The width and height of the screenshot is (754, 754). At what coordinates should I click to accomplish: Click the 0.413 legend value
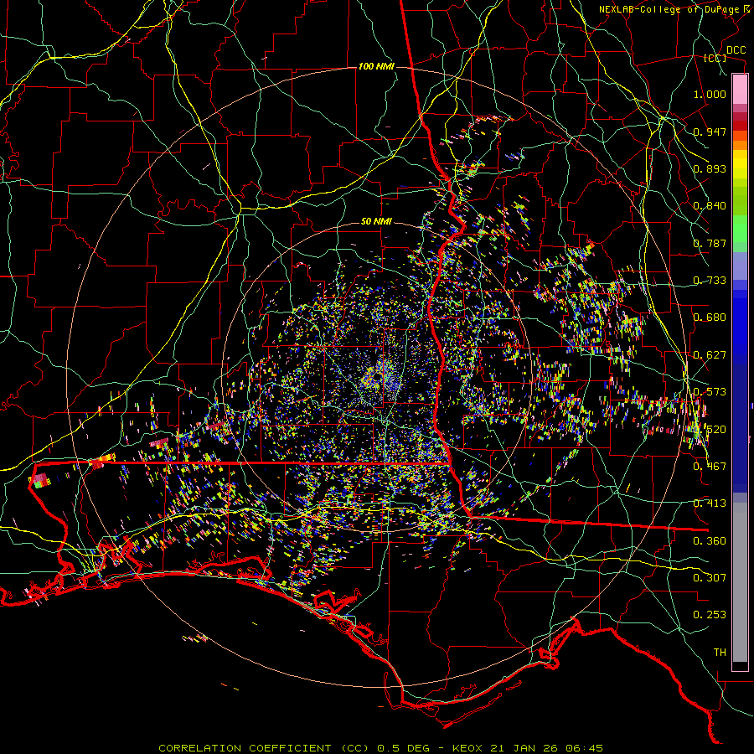(x=710, y=504)
